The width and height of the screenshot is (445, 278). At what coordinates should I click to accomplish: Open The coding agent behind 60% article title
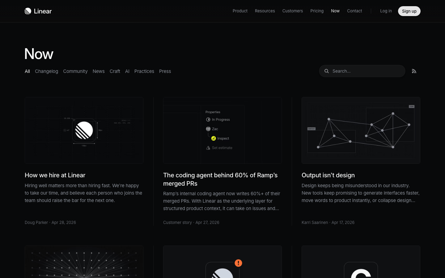coord(220,179)
